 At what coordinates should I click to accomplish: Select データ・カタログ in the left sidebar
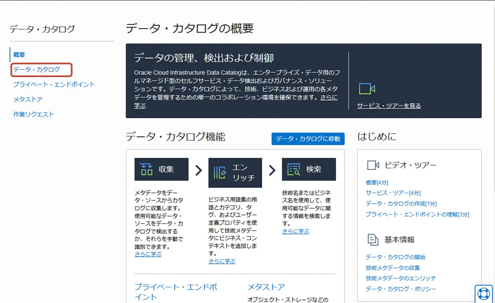coord(37,69)
